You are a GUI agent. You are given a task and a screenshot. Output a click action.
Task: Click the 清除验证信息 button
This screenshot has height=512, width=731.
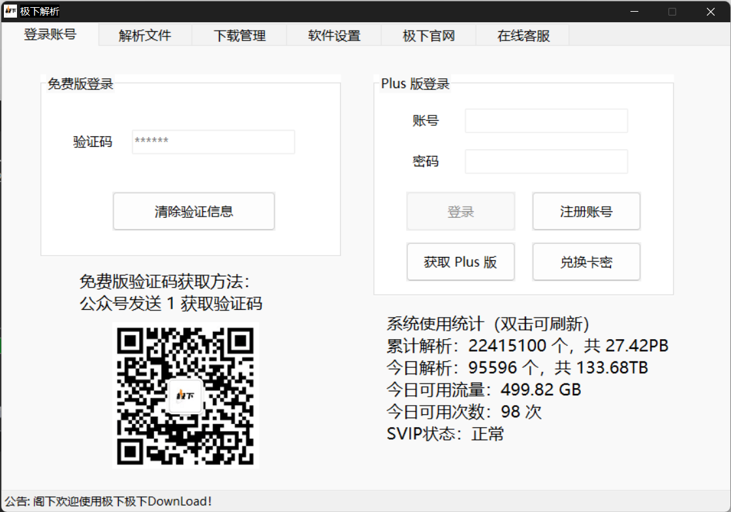coord(194,211)
